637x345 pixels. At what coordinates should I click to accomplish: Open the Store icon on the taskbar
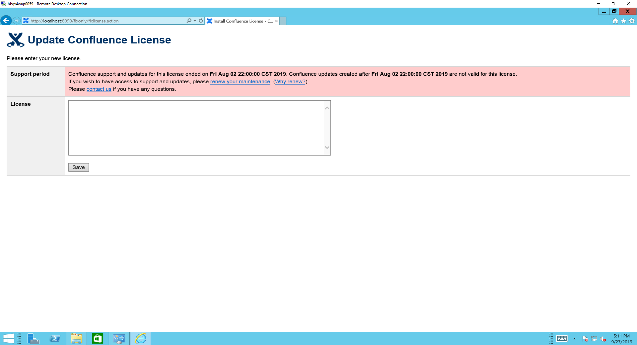coord(98,338)
